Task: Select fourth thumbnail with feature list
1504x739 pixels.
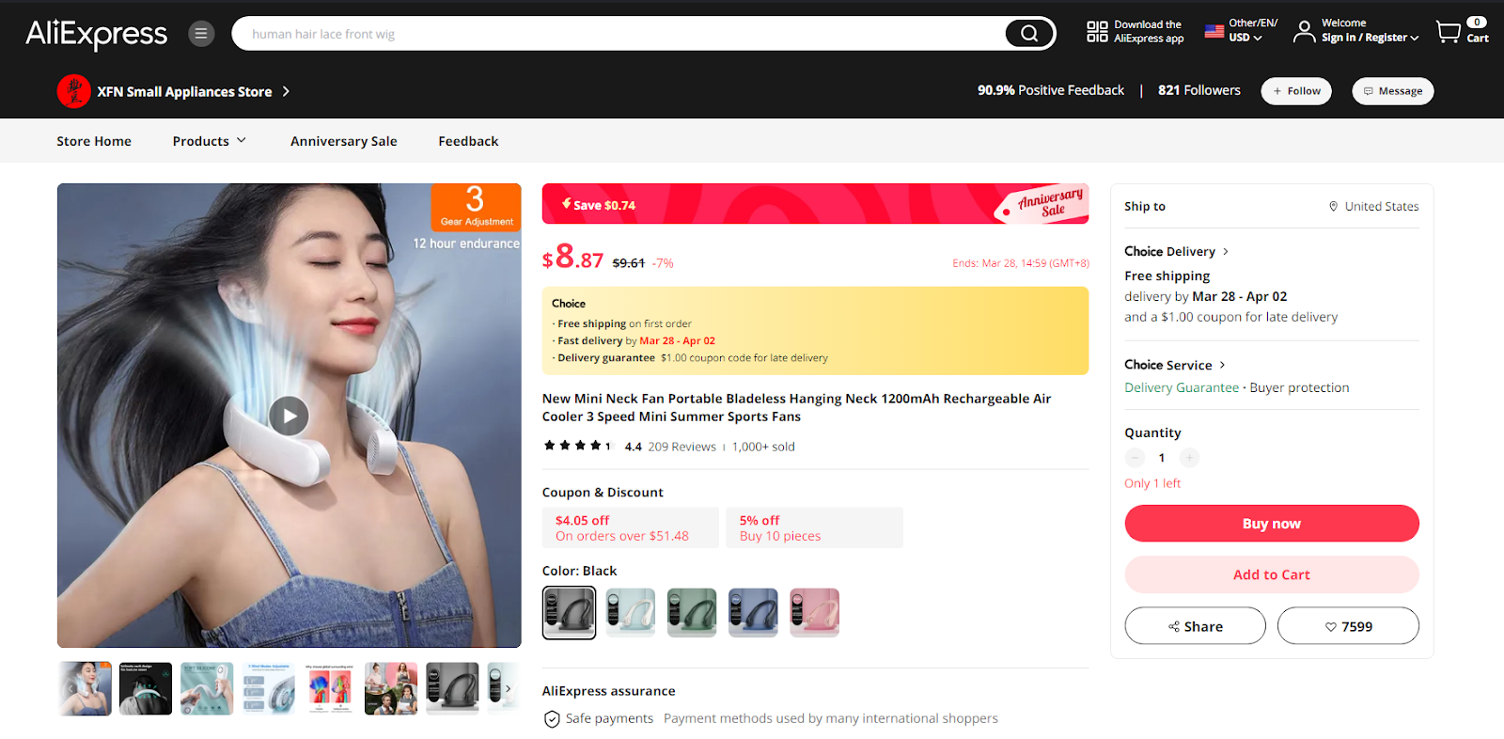Action: pyautogui.click(x=269, y=688)
